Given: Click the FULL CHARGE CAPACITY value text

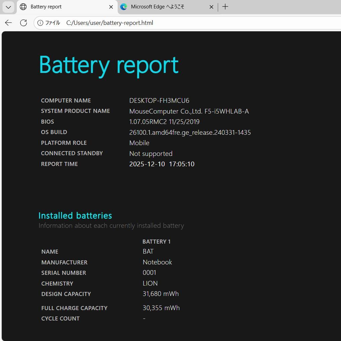Looking at the screenshot, I should click(161, 308).
